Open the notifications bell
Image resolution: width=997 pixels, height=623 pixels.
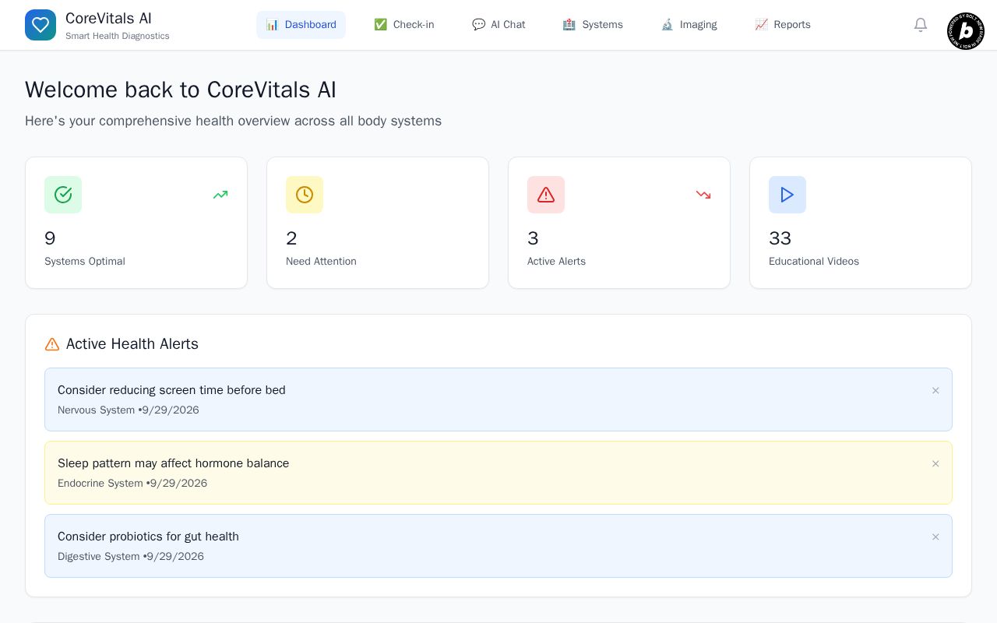(921, 25)
